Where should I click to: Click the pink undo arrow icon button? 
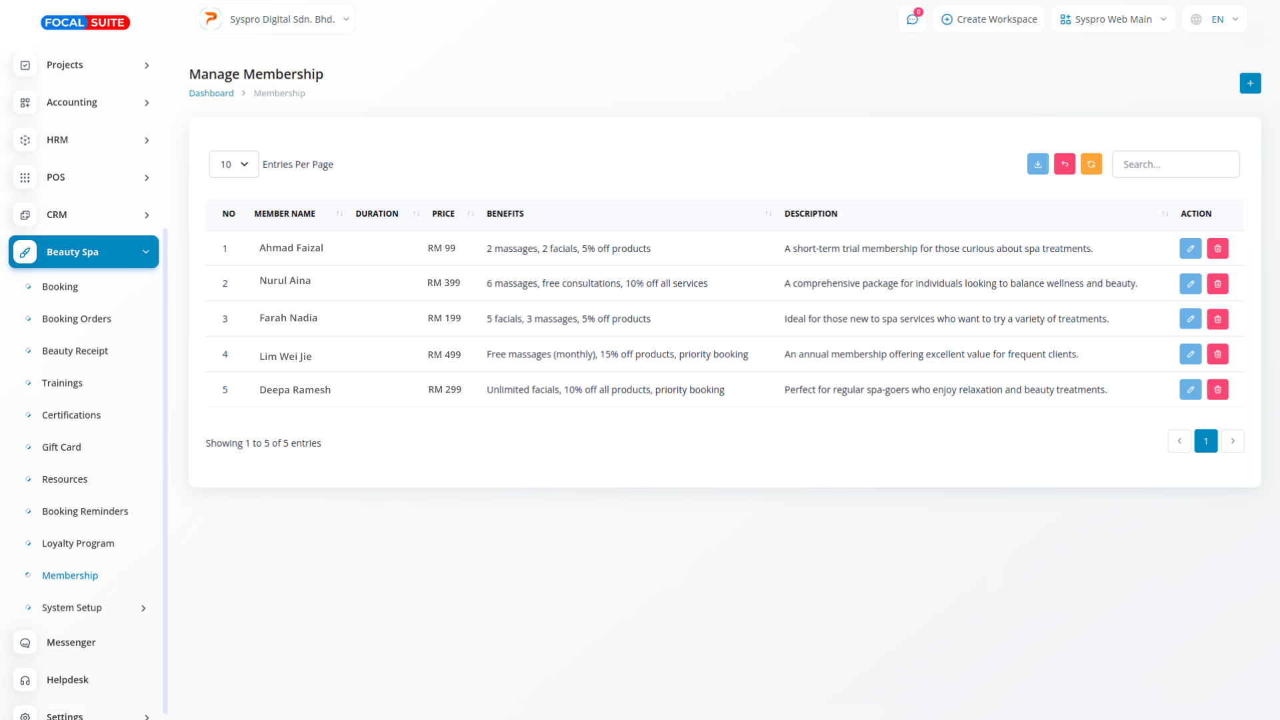click(x=1064, y=164)
